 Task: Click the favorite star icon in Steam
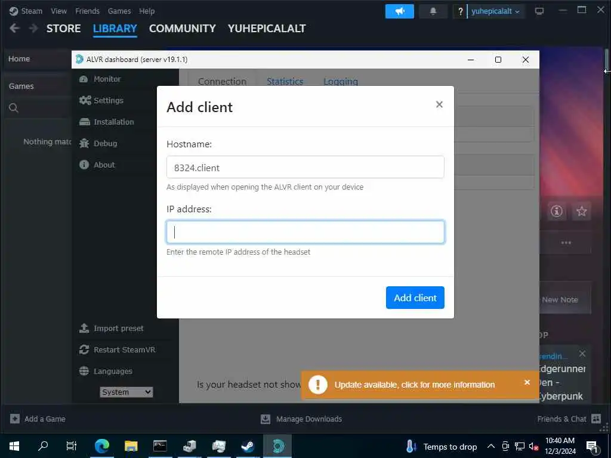pos(581,211)
